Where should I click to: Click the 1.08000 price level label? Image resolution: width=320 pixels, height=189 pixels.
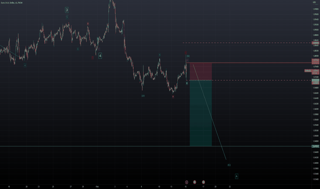(x=316, y=56)
